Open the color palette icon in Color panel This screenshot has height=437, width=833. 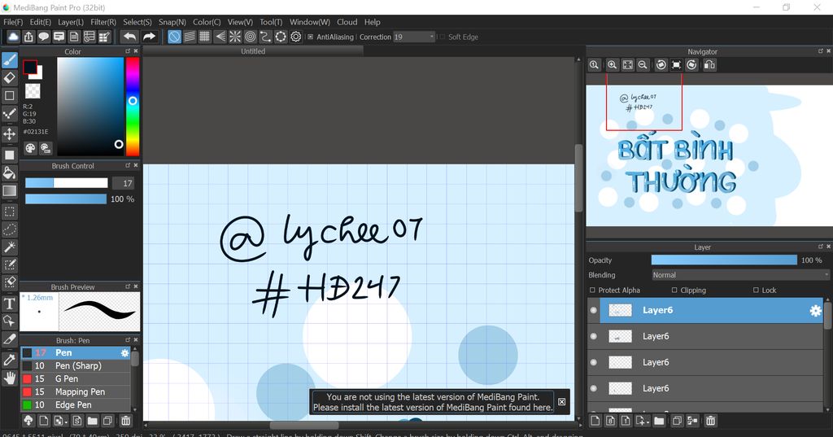[30, 148]
